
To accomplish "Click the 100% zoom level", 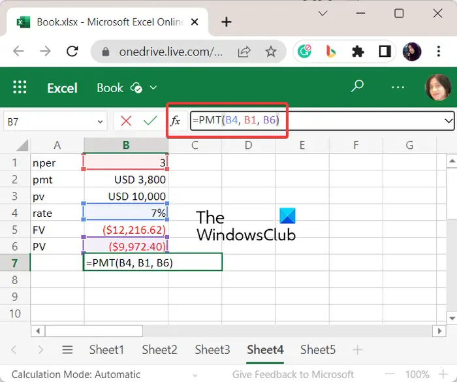I will click(x=417, y=374).
